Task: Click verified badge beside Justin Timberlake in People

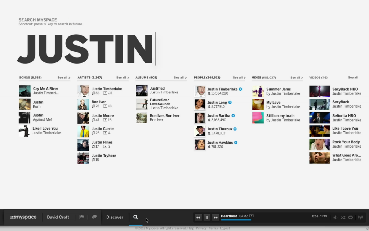Action: 240,89
